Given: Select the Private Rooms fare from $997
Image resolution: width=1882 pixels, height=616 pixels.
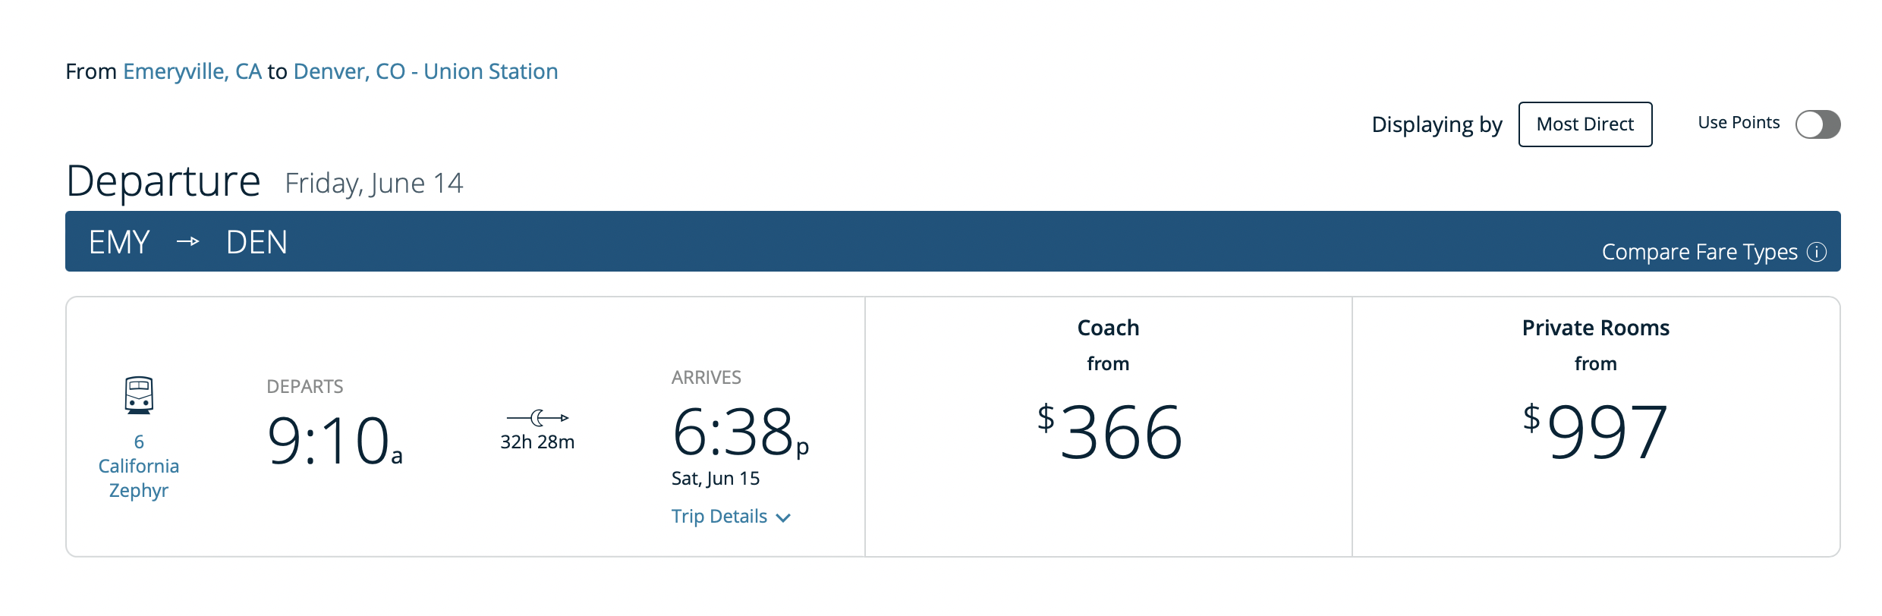Looking at the screenshot, I should (x=1596, y=426).
